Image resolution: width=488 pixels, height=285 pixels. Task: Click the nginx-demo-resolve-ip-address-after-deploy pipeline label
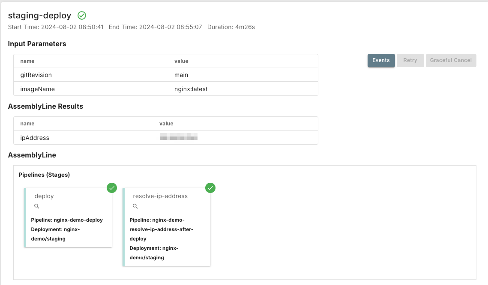pos(161,229)
